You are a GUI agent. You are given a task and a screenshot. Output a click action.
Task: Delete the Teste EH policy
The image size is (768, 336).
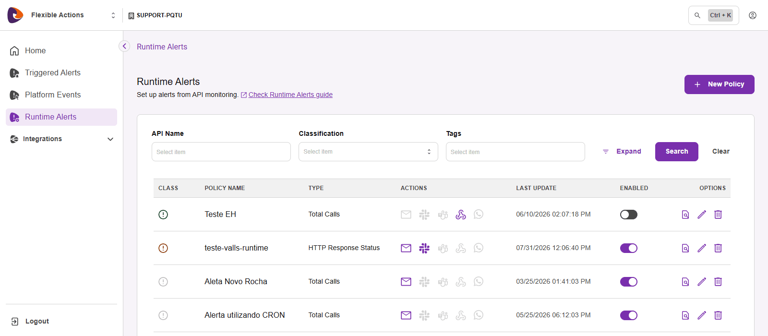click(718, 215)
